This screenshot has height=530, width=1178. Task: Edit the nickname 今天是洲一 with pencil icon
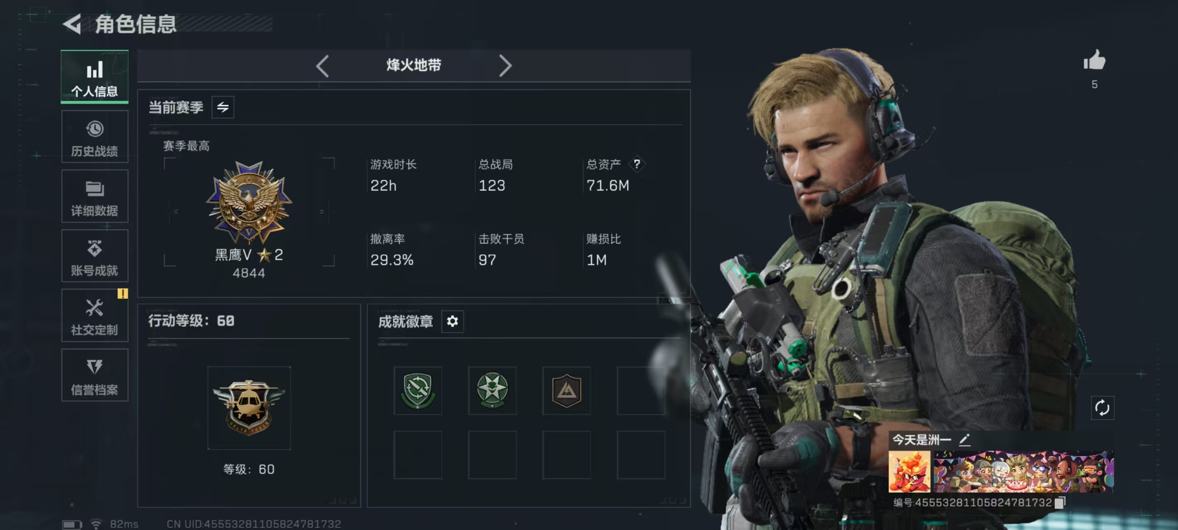(964, 439)
